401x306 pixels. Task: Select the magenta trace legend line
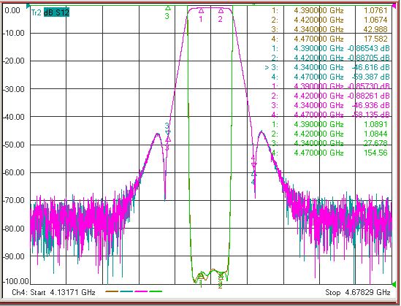(141, 291)
